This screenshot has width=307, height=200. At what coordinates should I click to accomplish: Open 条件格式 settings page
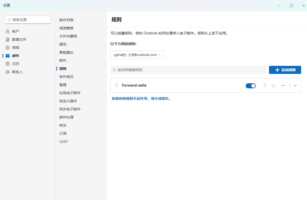pos(66,77)
